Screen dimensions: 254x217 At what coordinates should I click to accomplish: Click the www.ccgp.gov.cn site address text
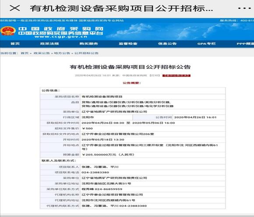coord(61,37)
